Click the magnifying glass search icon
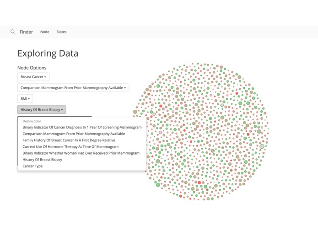The height and width of the screenshot is (226, 318). tap(13, 32)
